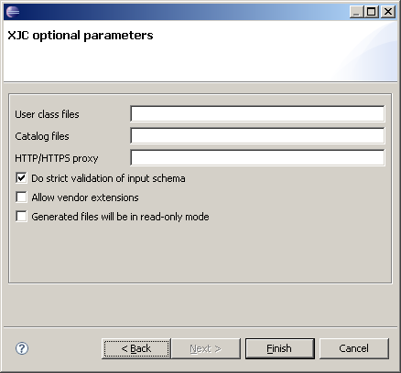Viewport: 401px width, 373px height.
Task: Check Generated files read-only mode option
Action: coord(21,217)
